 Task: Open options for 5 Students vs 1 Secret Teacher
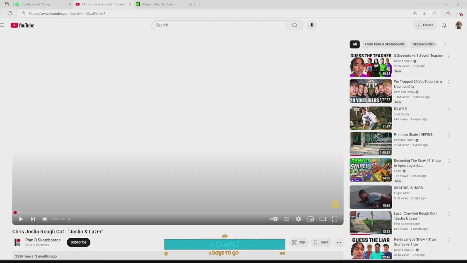point(449,56)
